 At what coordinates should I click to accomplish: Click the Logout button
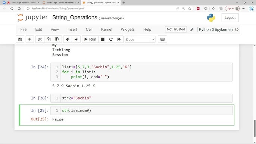pos(230,18)
